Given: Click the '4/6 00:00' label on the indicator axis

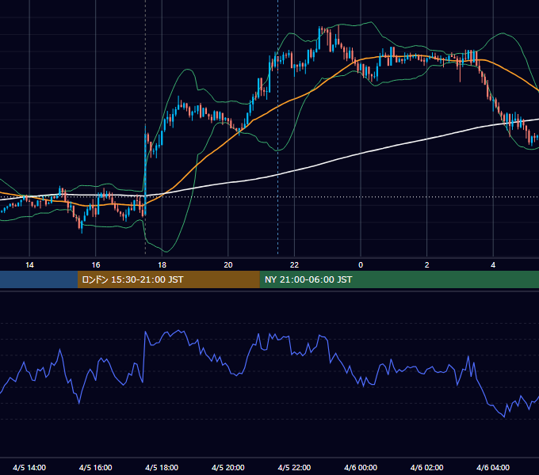Looking at the screenshot, I should tap(361, 467).
